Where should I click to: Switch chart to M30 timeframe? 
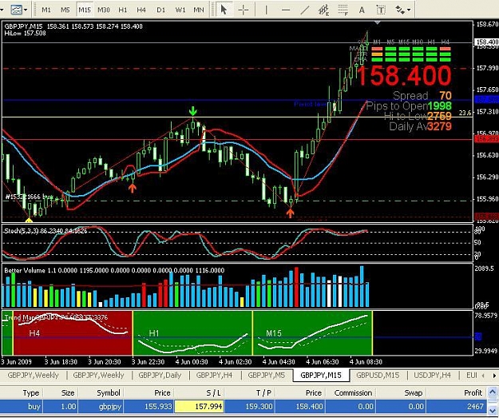(x=104, y=10)
